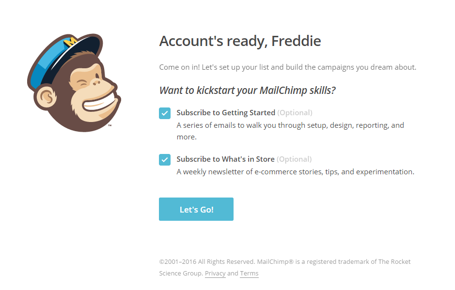Click the 'Subscribe to What's in Store' label

tap(225, 159)
